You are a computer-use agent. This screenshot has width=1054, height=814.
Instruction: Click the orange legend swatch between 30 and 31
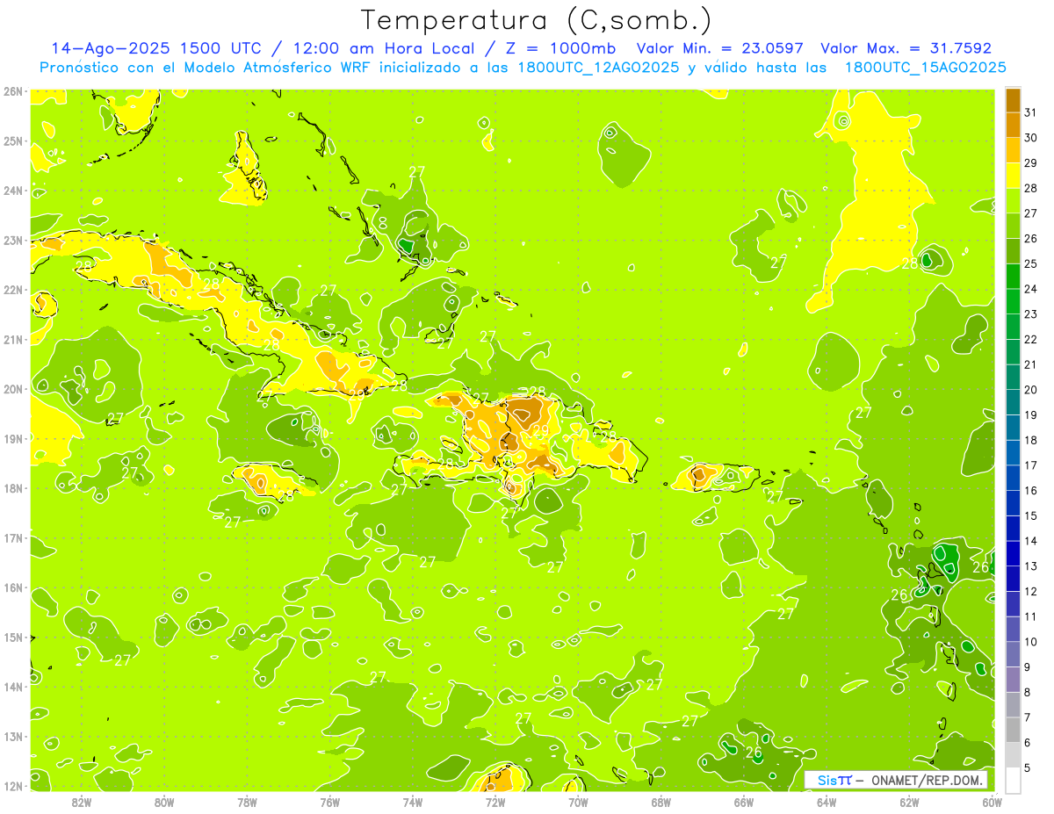coord(1013,126)
